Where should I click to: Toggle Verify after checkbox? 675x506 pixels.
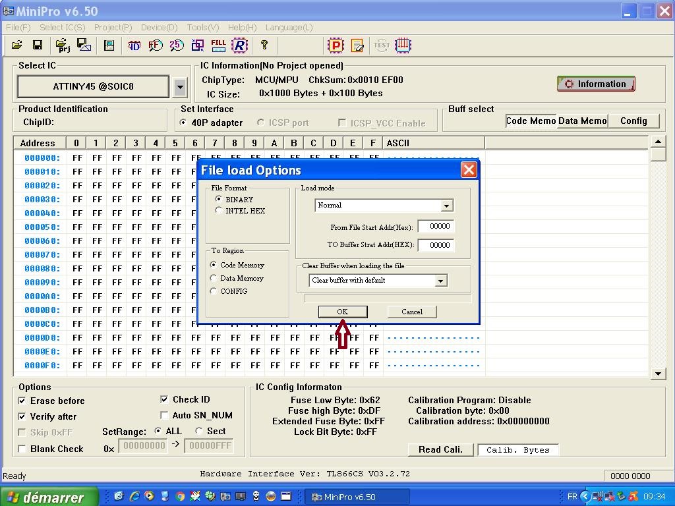point(22,416)
